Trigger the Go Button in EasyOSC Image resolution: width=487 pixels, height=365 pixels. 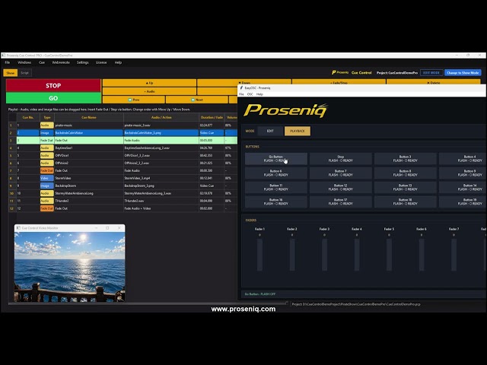pyautogui.click(x=276, y=159)
